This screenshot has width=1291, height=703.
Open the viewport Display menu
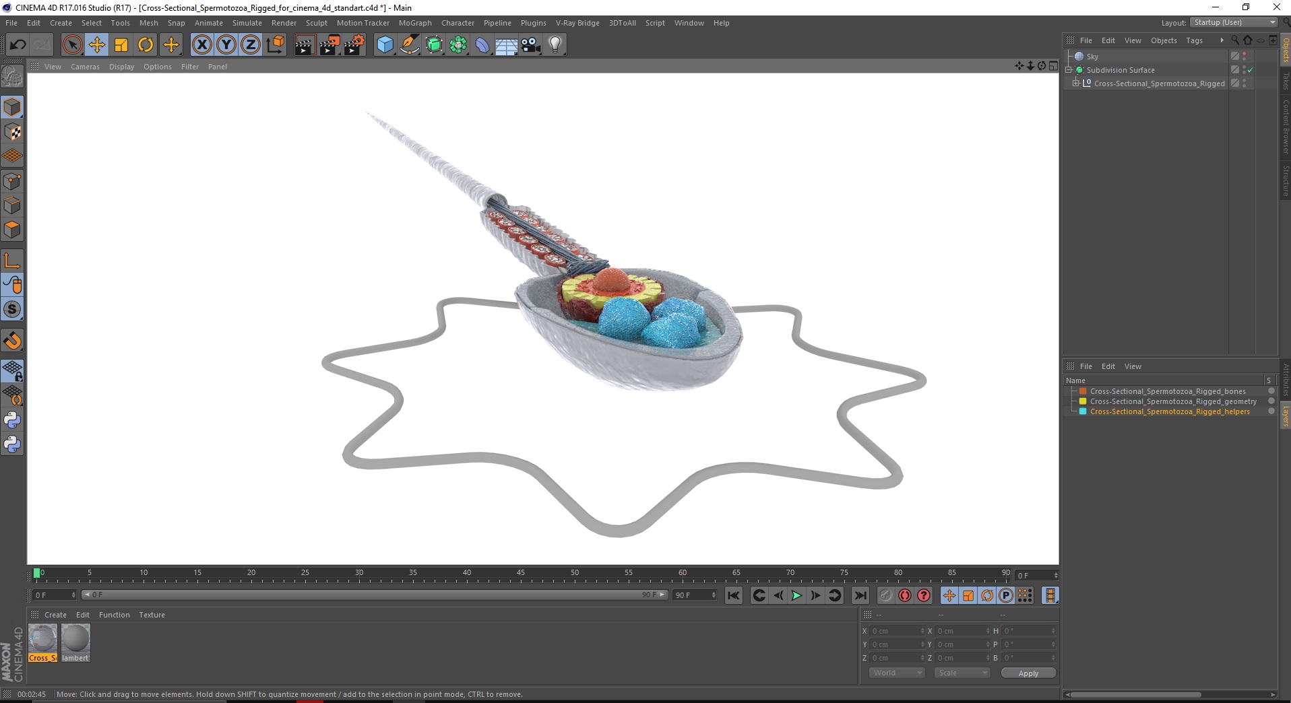point(121,67)
